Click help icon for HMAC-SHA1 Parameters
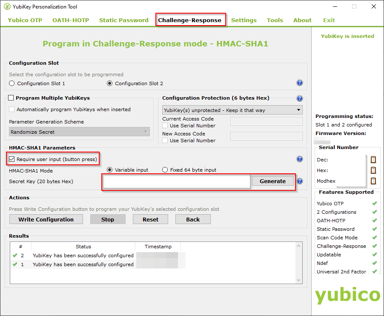 299,159
